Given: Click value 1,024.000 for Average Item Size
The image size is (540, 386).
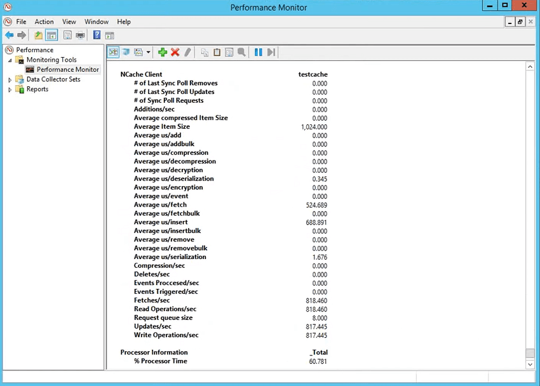Looking at the screenshot, I should click(x=314, y=127).
